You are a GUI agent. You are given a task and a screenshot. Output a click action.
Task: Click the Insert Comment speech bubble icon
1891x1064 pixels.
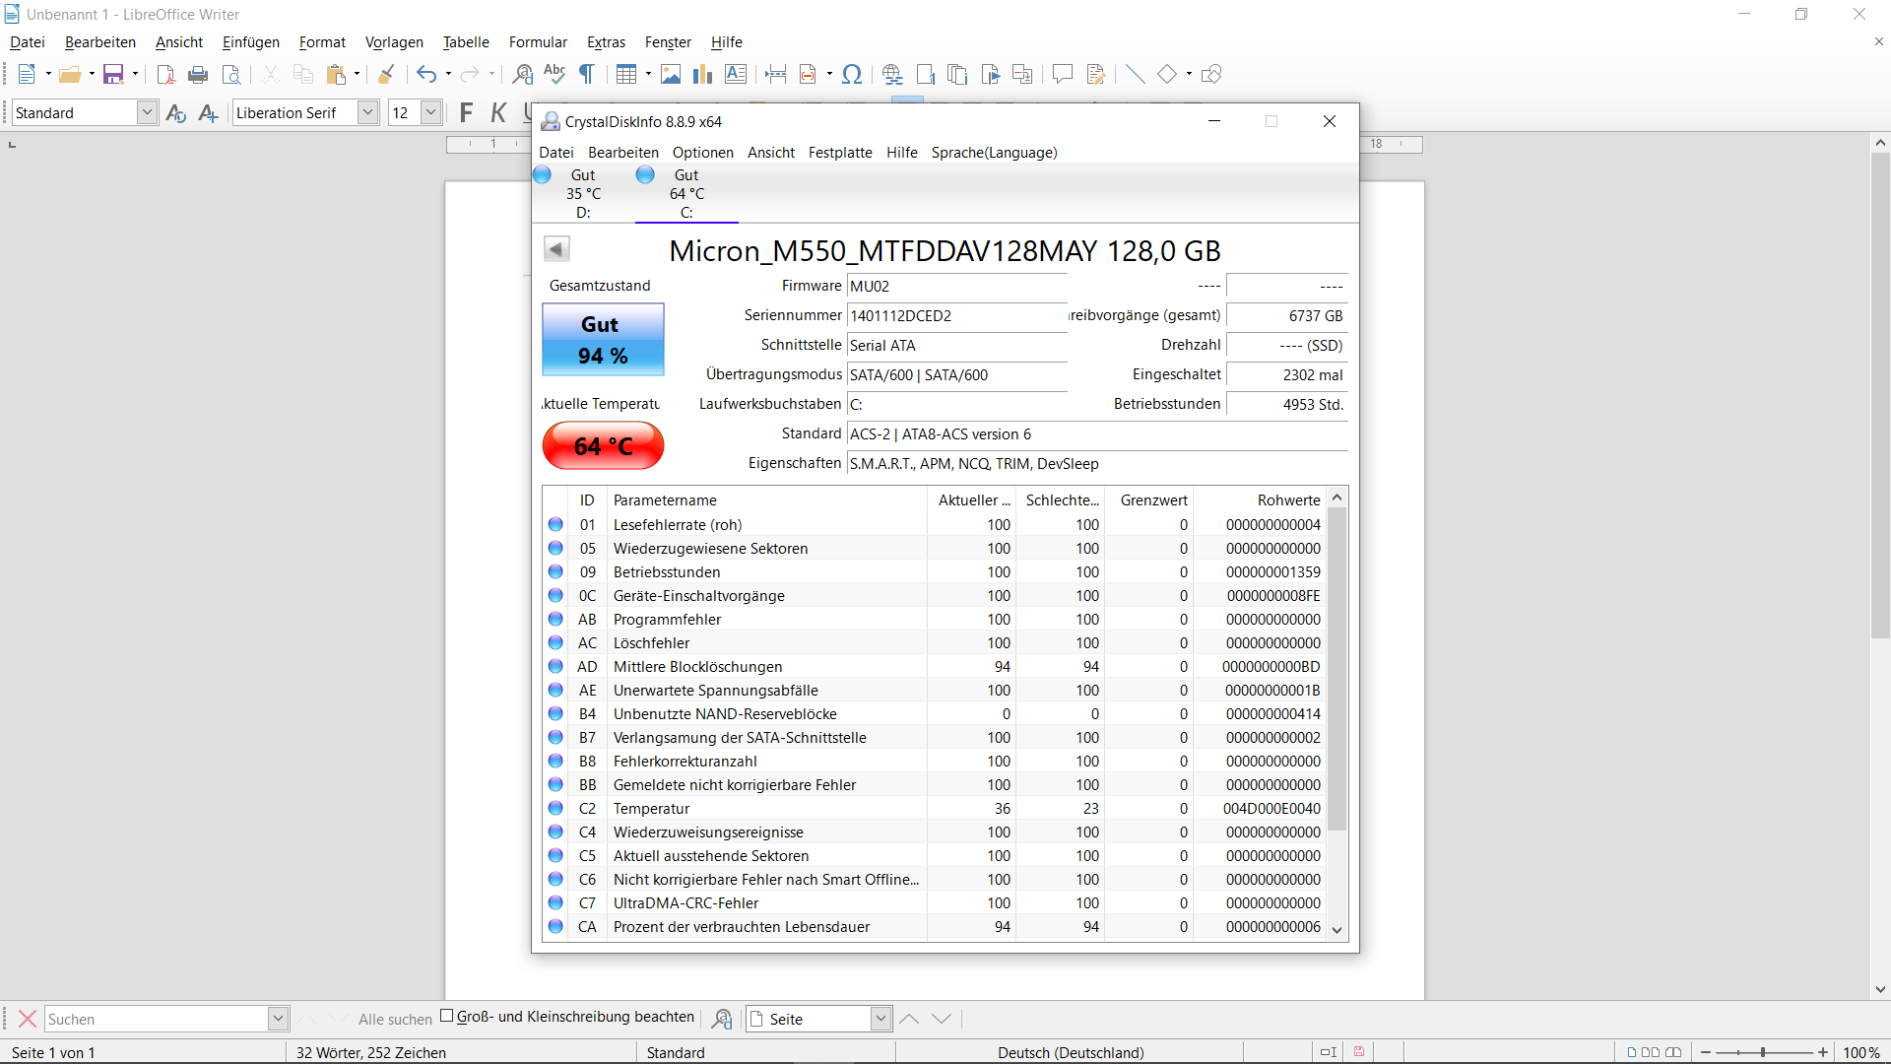(x=1062, y=74)
